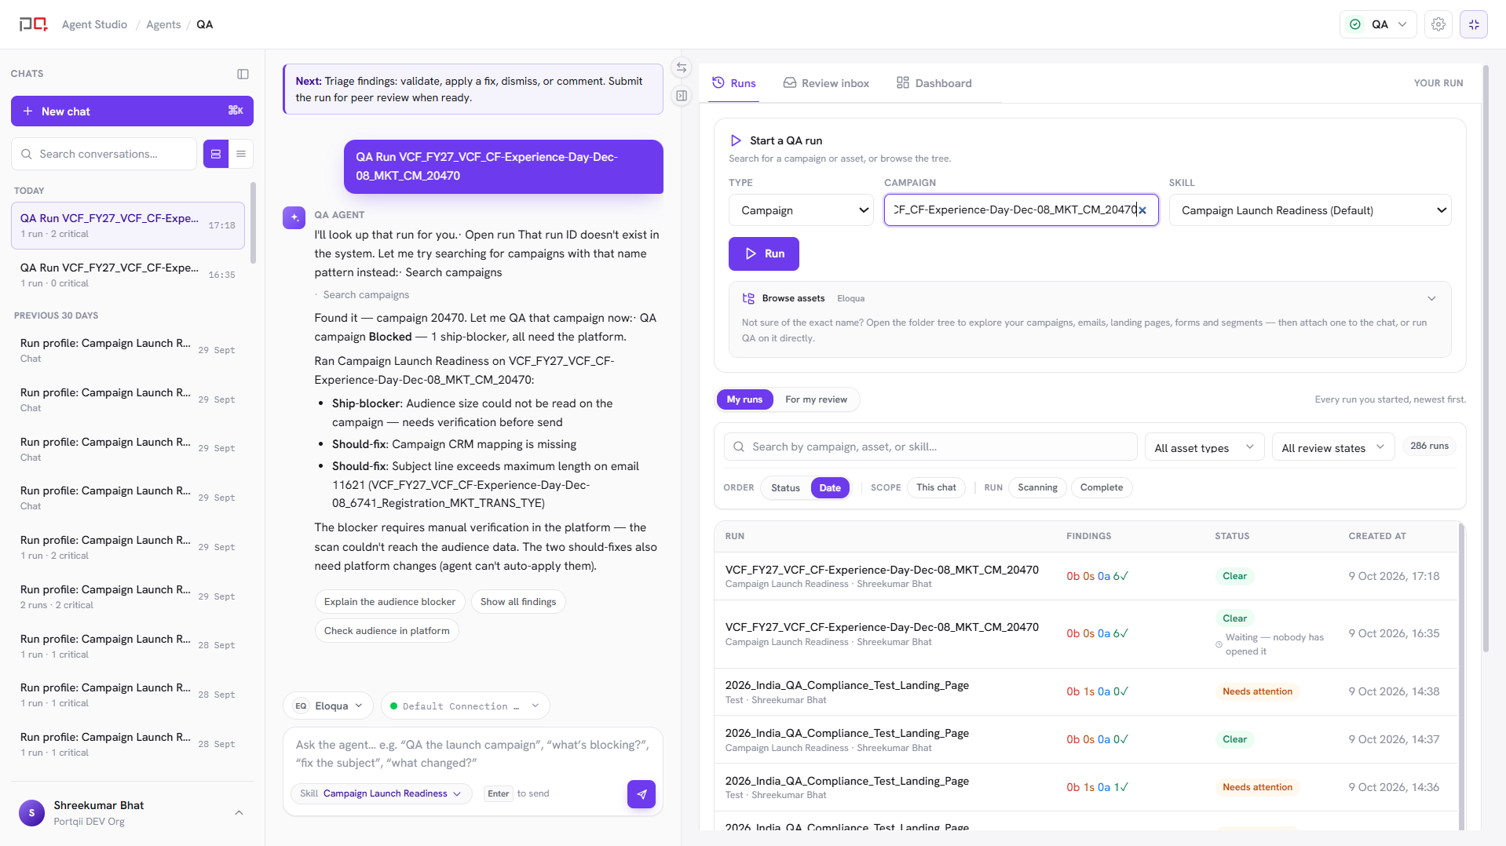Toggle Complete run filter
This screenshot has width=1506, height=846.
pos(1101,487)
